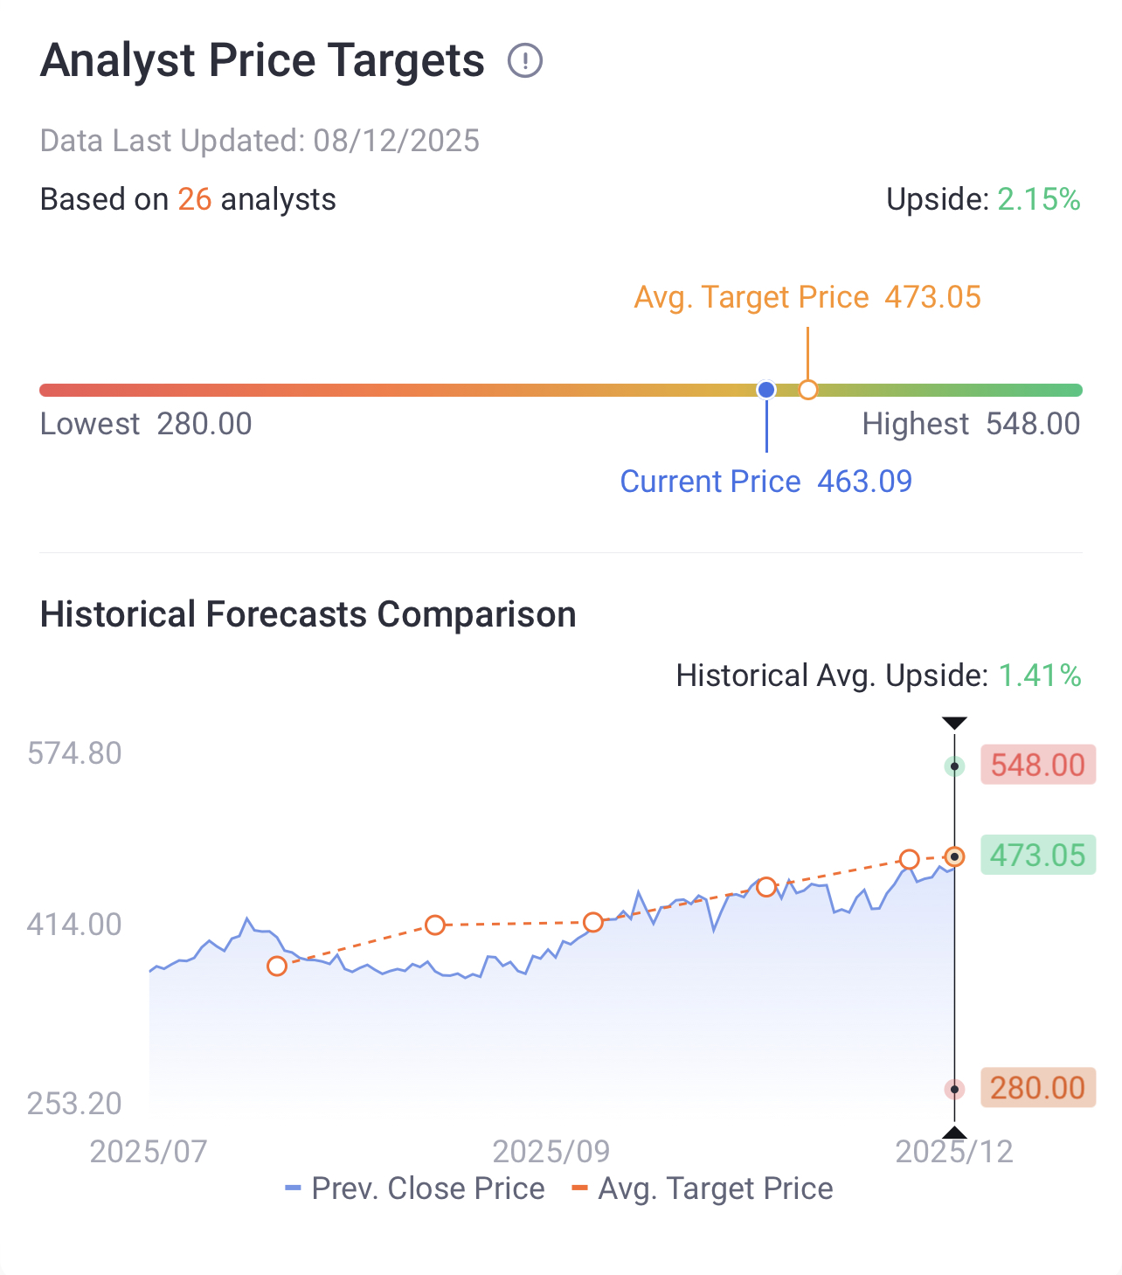Tap the orange 280.00 lowest target tag
The width and height of the screenshot is (1122, 1275).
coord(1038,1088)
